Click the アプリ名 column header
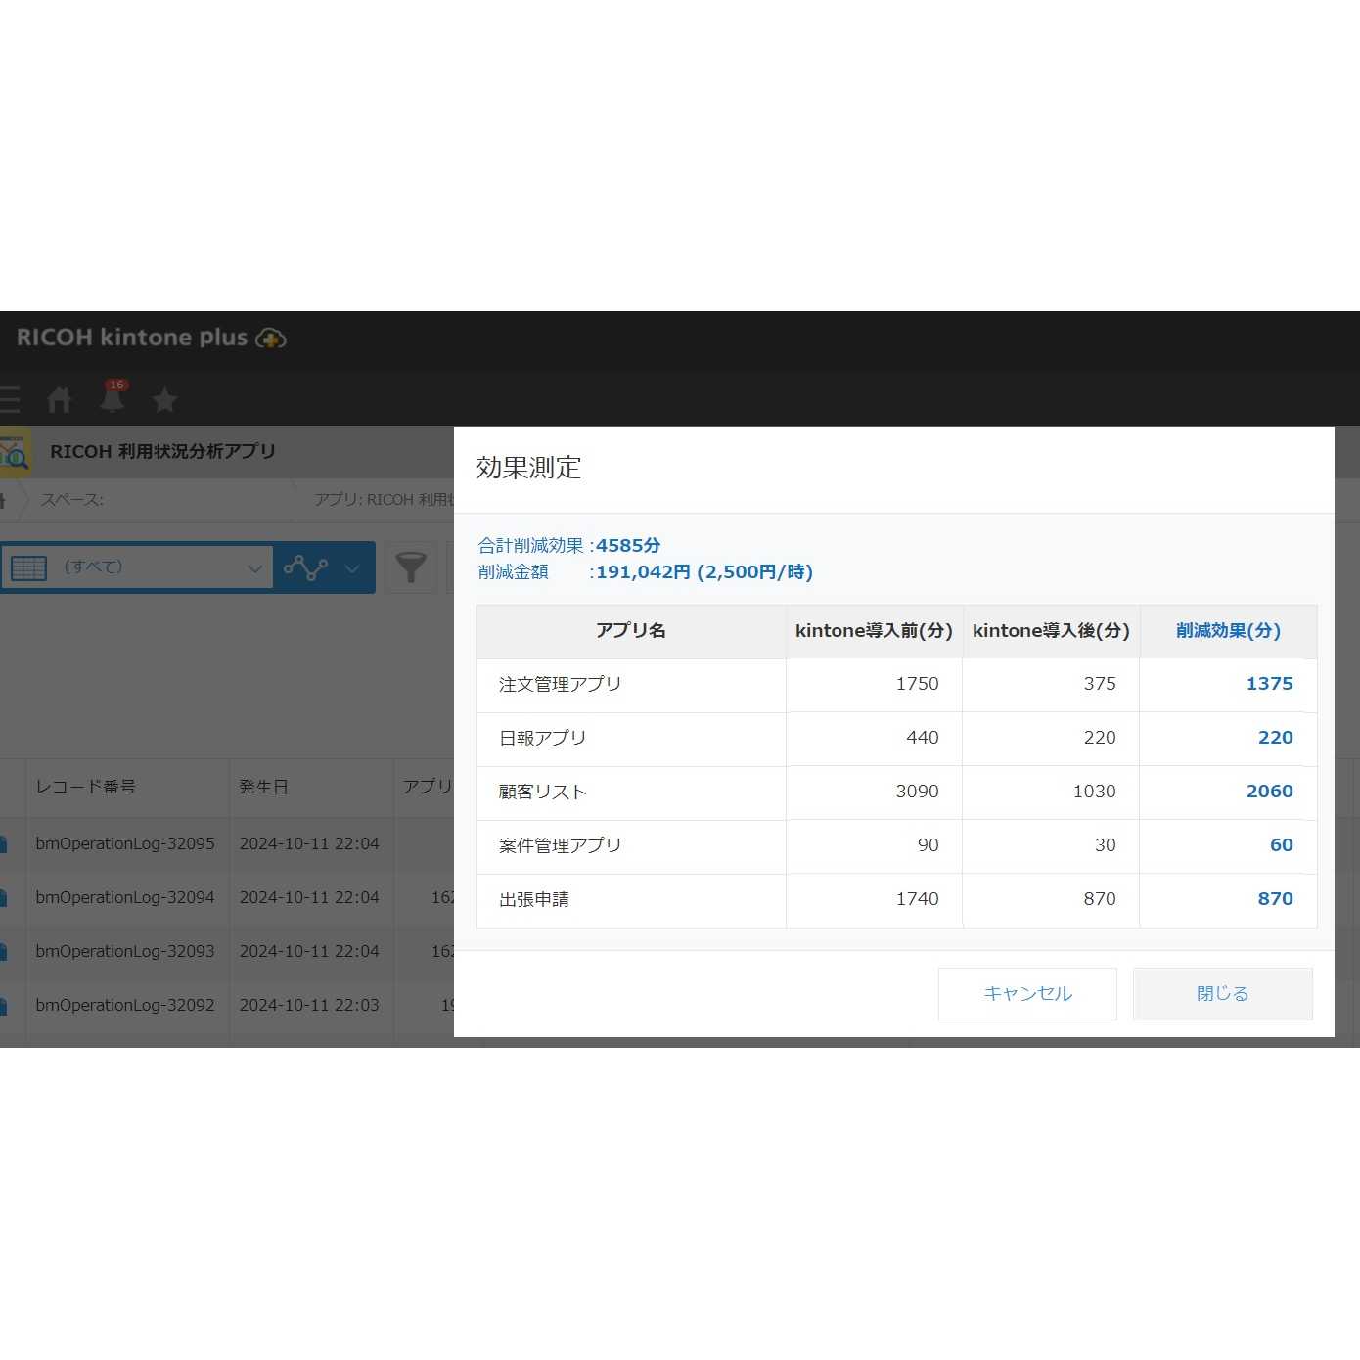Viewport: 1360px width, 1360px height. 631,631
